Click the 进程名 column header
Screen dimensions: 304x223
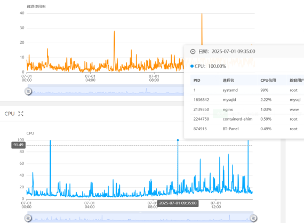(228, 80)
